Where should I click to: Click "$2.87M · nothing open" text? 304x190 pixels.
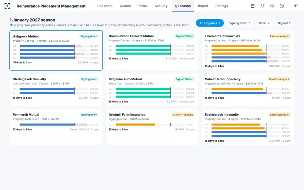181,102
